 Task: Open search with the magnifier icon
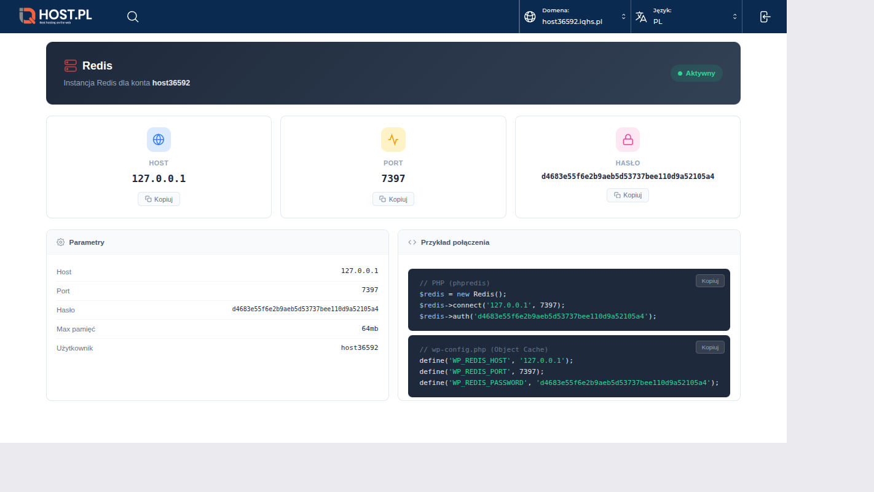coord(133,17)
